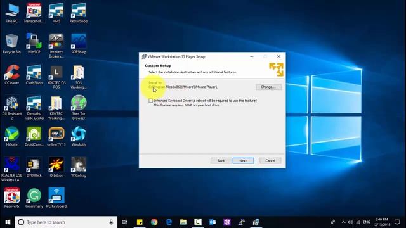Open Orbitron desktop icon
Screen dimensions: 406x228
[56, 167]
